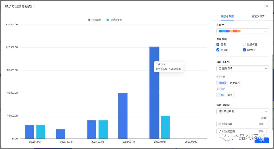Click the 合同总额 blue legend marker
Screen dimensions: 274x149
tap(89, 20)
